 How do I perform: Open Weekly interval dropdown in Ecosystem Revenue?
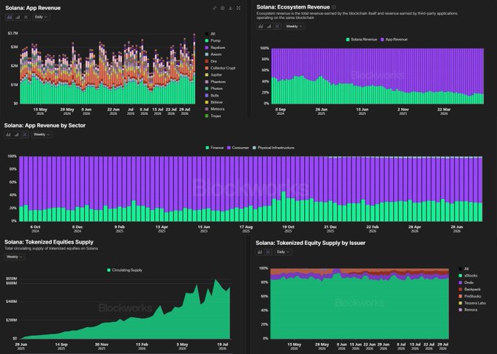click(x=294, y=26)
